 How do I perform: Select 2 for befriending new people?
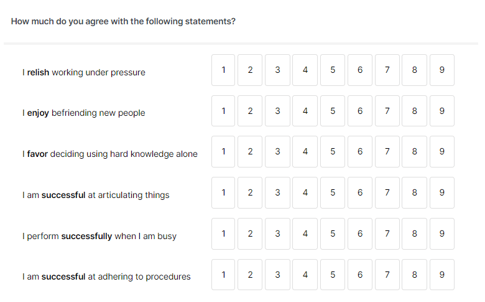point(250,111)
